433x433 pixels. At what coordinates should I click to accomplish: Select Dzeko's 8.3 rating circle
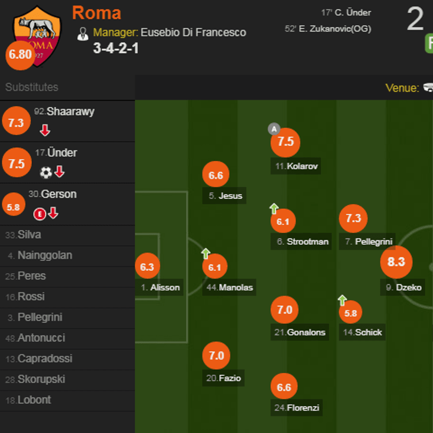396,262
